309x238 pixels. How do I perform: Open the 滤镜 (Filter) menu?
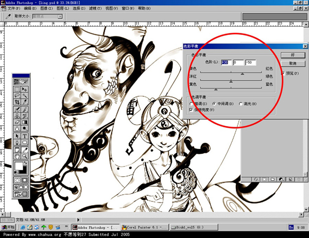tap(95, 8)
